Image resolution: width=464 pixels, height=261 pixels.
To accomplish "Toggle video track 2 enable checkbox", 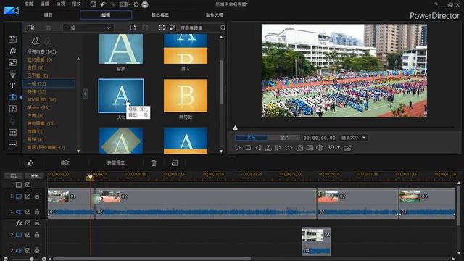I will (28, 235).
